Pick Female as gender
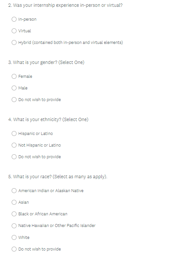The width and height of the screenshot is (191, 256). point(14,77)
